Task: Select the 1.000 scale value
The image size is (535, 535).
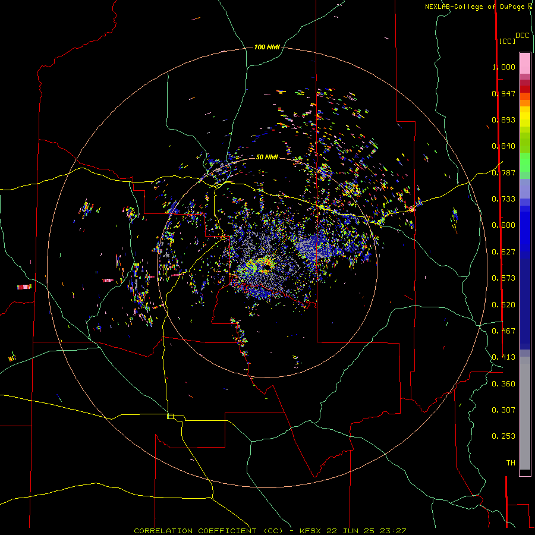Action: [x=503, y=67]
